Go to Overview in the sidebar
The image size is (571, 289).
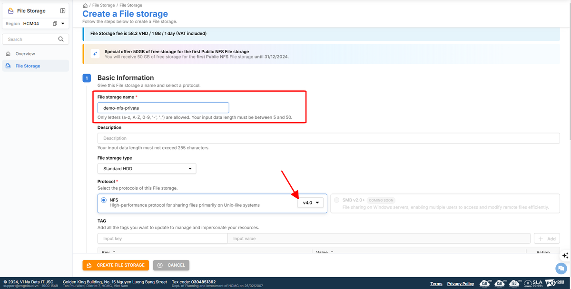tap(25, 54)
